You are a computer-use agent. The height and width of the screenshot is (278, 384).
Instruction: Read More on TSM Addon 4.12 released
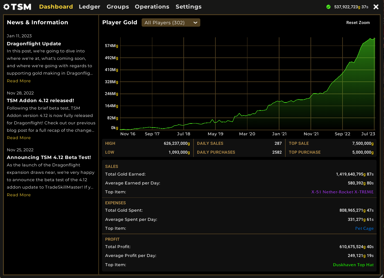click(19, 138)
